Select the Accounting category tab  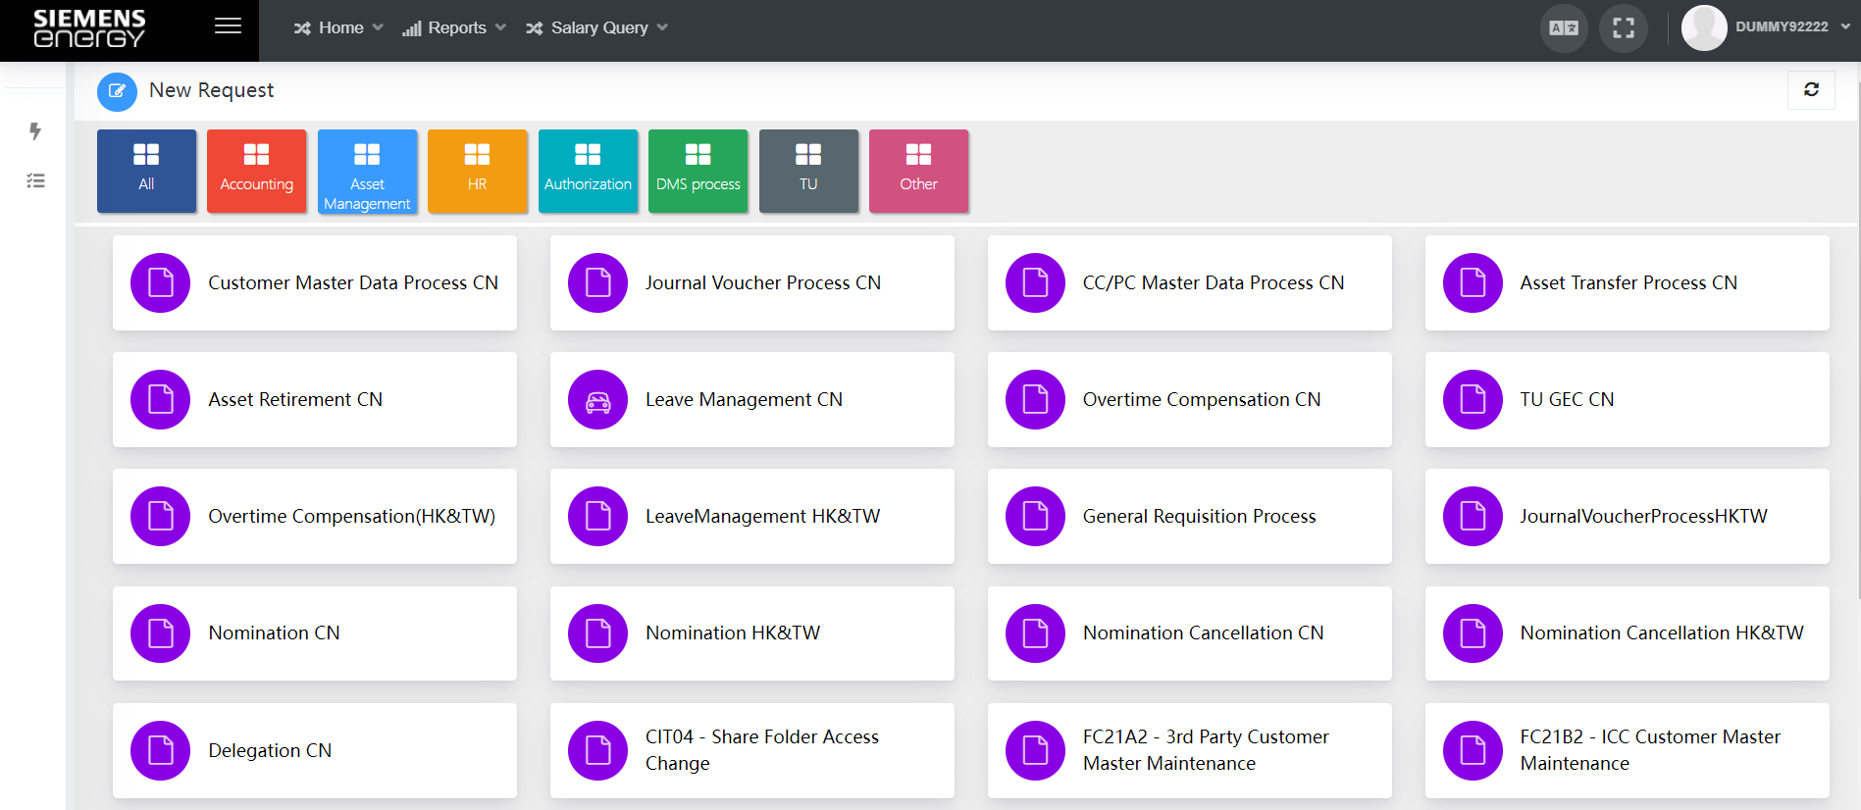tap(256, 171)
